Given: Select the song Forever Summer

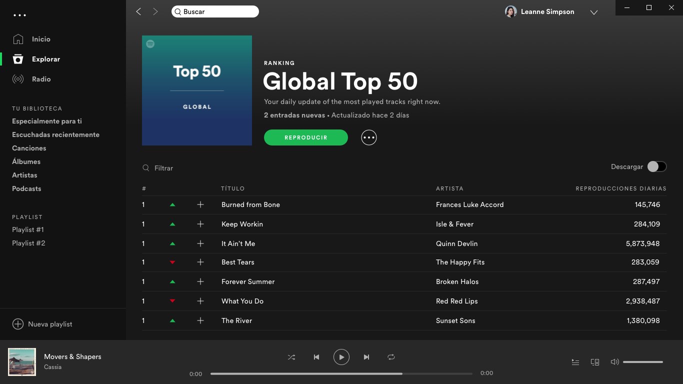Looking at the screenshot, I should (248, 281).
